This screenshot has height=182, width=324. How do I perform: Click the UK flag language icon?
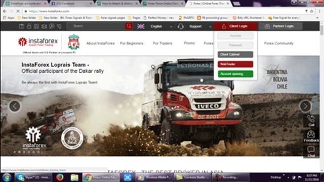coord(141,26)
